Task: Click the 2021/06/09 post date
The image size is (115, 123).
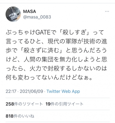Action: (31, 91)
